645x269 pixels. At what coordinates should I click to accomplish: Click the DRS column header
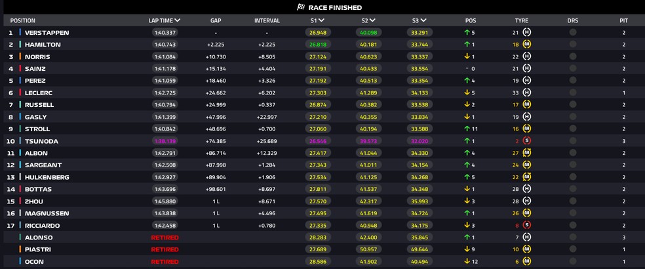573,20
